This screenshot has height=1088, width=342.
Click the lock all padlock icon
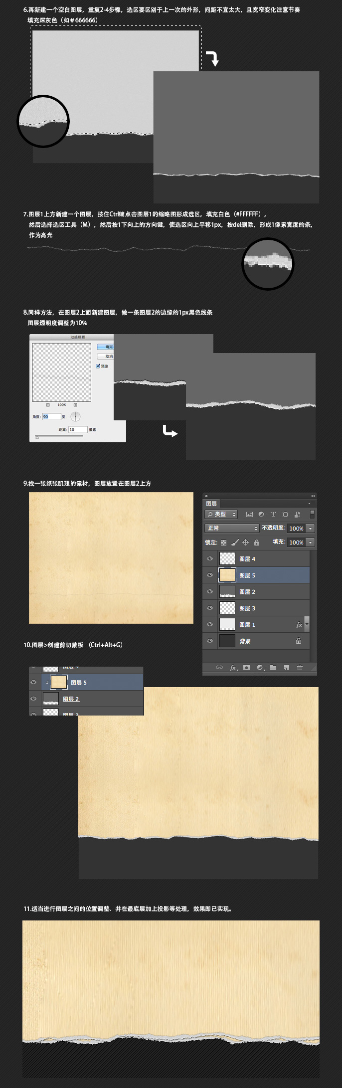(x=256, y=542)
